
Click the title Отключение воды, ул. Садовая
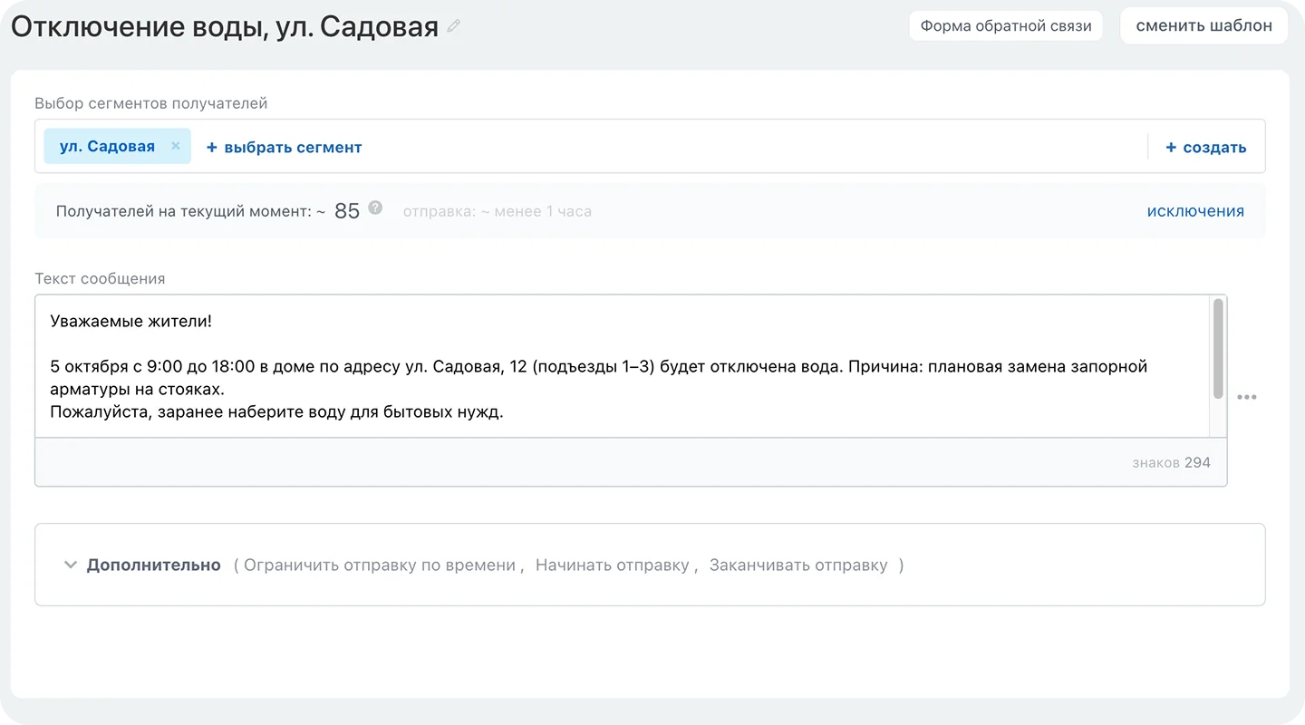225,26
